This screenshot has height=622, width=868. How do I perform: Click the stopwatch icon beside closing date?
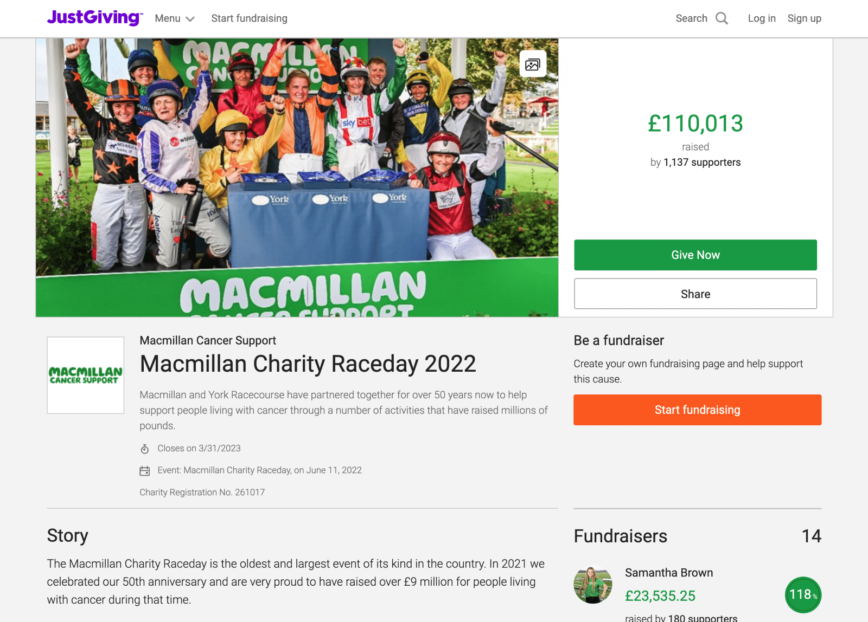(x=145, y=449)
